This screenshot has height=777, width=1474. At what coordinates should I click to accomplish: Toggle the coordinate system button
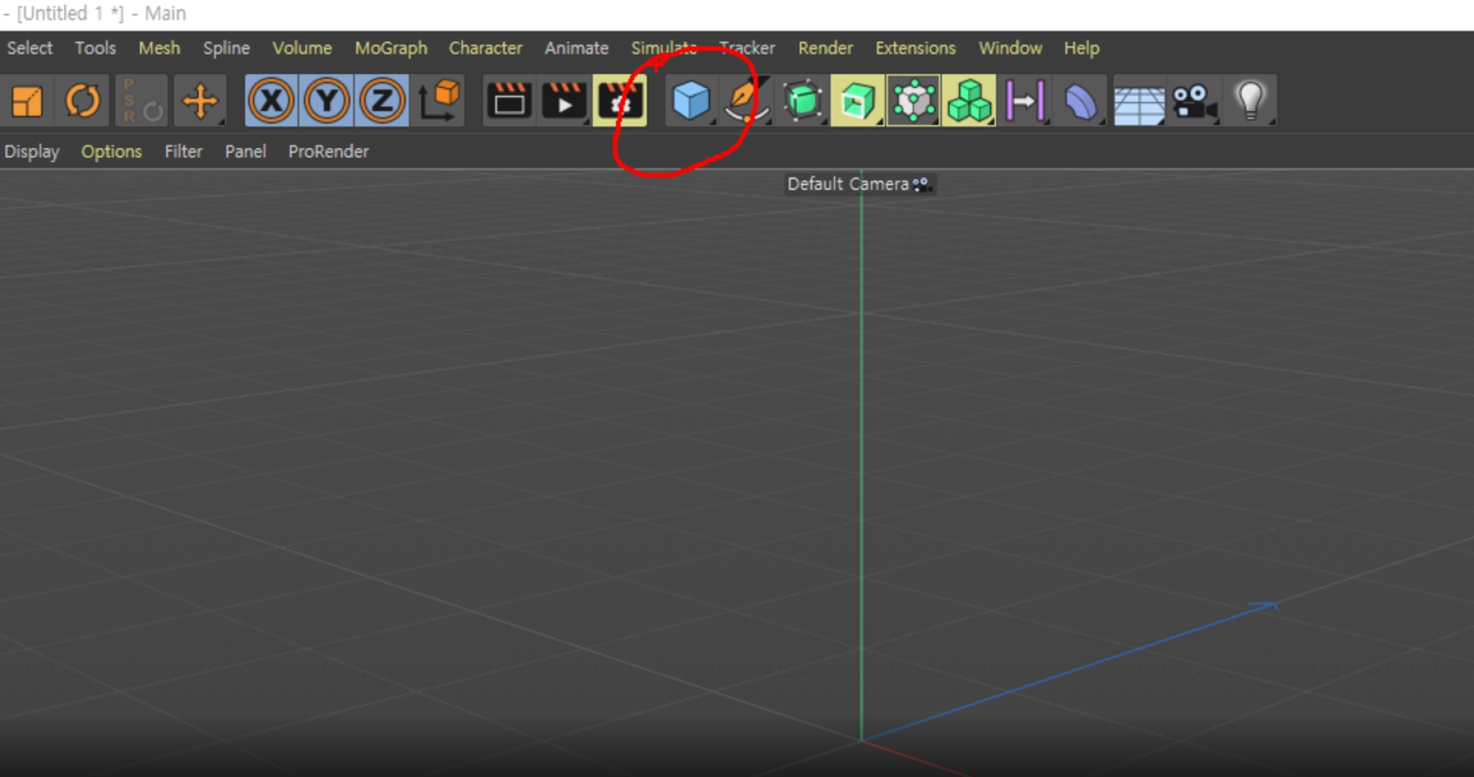438,101
